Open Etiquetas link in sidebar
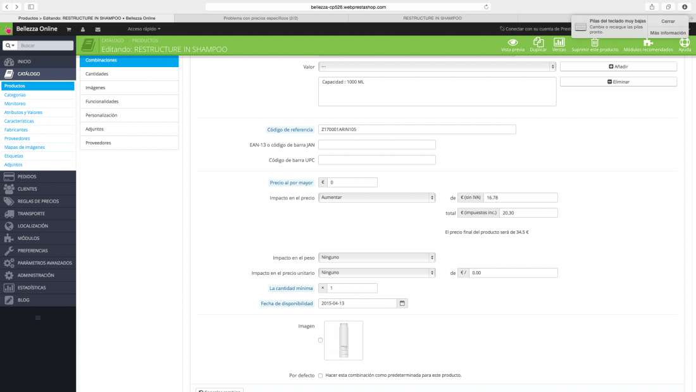This screenshot has height=392, width=696. click(14, 156)
